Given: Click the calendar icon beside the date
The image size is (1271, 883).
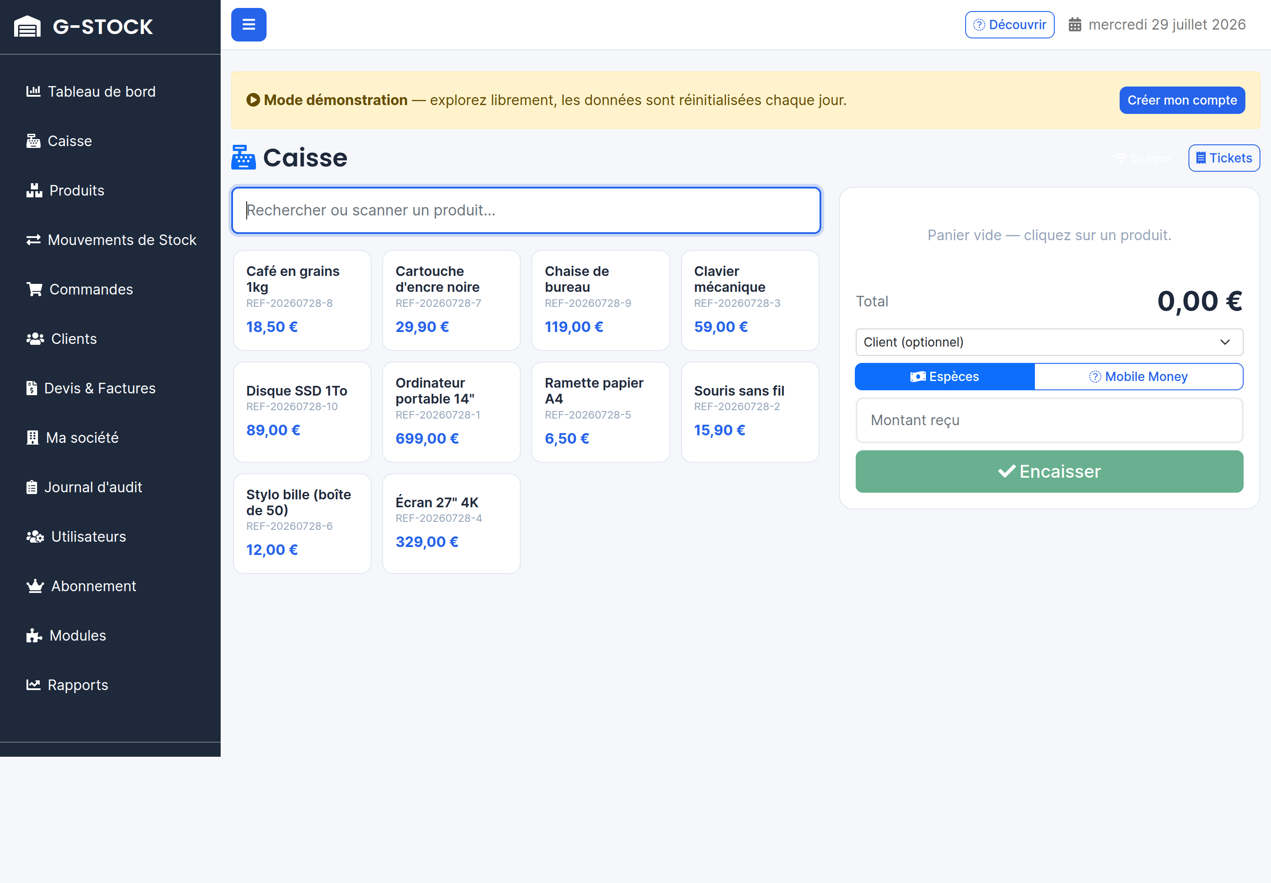Looking at the screenshot, I should [1075, 25].
